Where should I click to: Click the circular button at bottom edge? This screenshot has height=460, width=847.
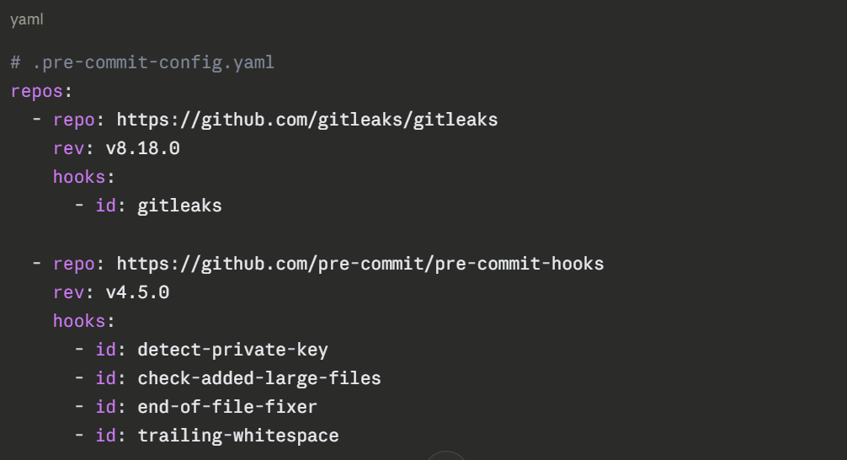tap(445, 456)
